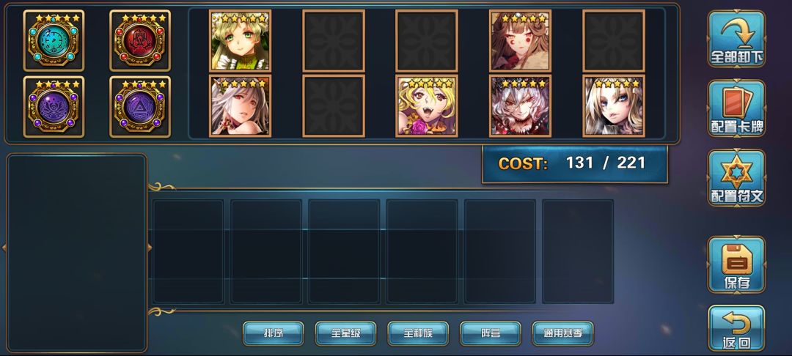Open 配置卡牌 card configuration

[x=736, y=108]
